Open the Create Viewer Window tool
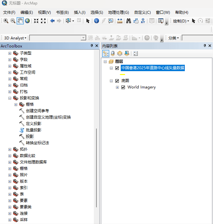Viewport: 213px width, 224px height. (x=161, y=21)
